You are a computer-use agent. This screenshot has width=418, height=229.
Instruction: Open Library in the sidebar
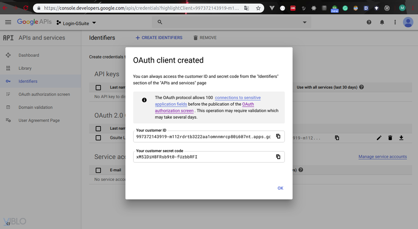point(25,68)
